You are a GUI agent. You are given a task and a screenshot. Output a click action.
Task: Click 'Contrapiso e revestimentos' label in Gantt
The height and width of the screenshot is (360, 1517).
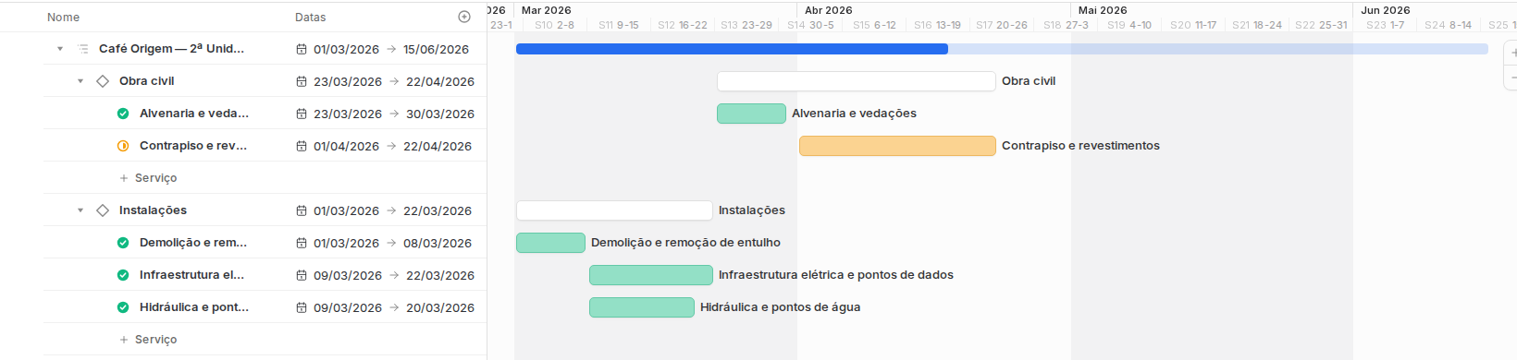[1080, 146]
